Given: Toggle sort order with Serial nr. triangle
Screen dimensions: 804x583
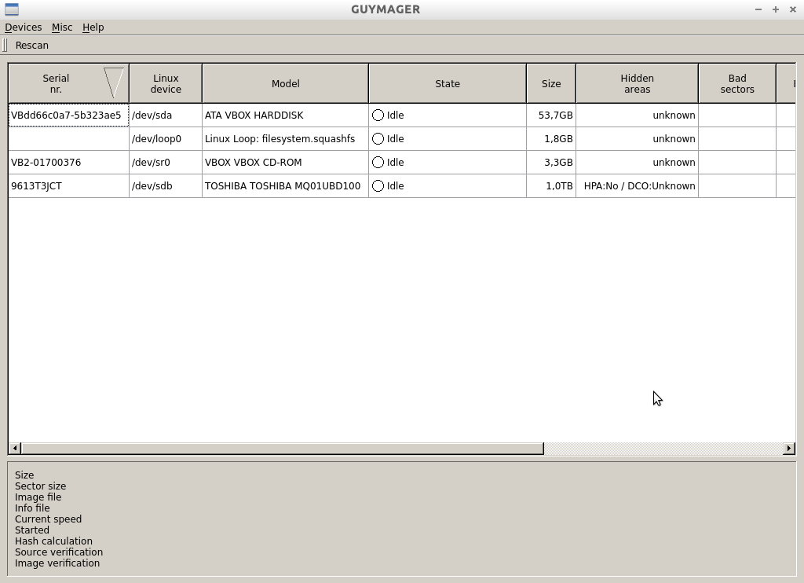Looking at the screenshot, I should point(114,82).
